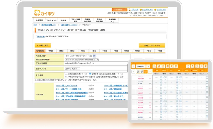Screen dimensions: 213x129
Task: Tap the clock history icon on tablet
Action: [197, 66]
